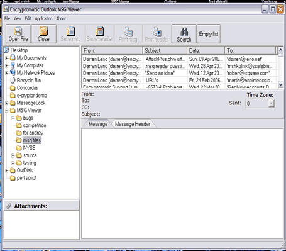Sort by the To column header
Image resolution: width=286 pixels, height=251 pixels.
point(250,51)
